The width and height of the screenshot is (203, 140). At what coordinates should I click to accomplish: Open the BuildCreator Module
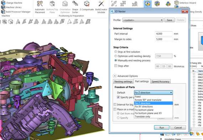[101, 7]
